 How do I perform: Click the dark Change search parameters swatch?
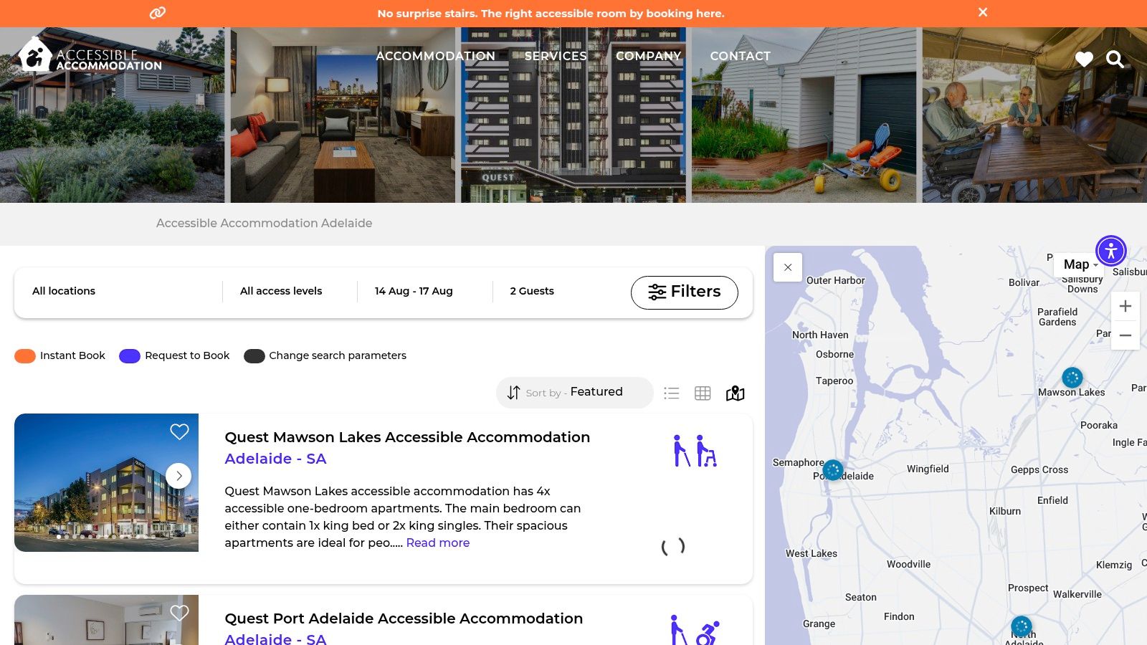click(x=254, y=356)
